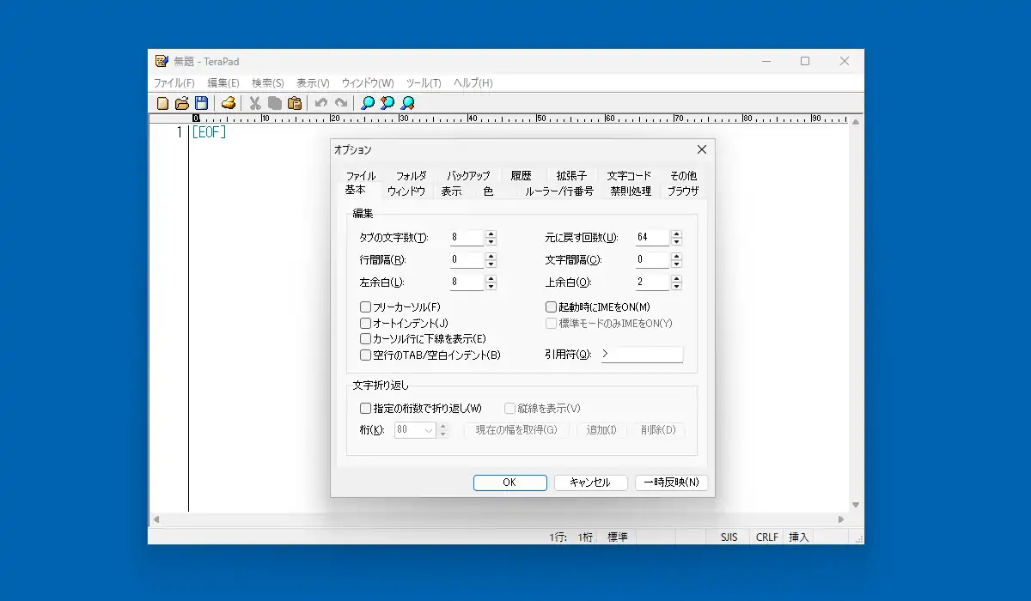
Task: Click the Find magnifier icon
Action: [368, 103]
